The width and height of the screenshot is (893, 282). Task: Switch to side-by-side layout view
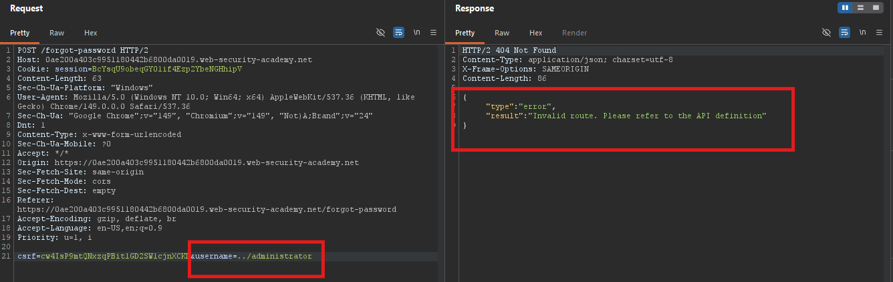pos(846,8)
